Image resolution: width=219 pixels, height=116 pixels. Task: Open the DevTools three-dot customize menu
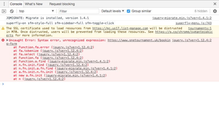coord(4,4)
